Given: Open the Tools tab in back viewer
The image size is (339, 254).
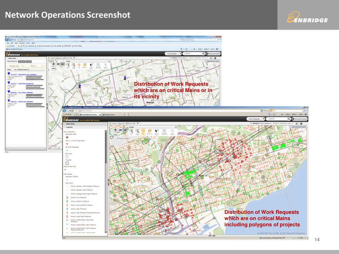Looking at the screenshot, I should click(x=60, y=58).
